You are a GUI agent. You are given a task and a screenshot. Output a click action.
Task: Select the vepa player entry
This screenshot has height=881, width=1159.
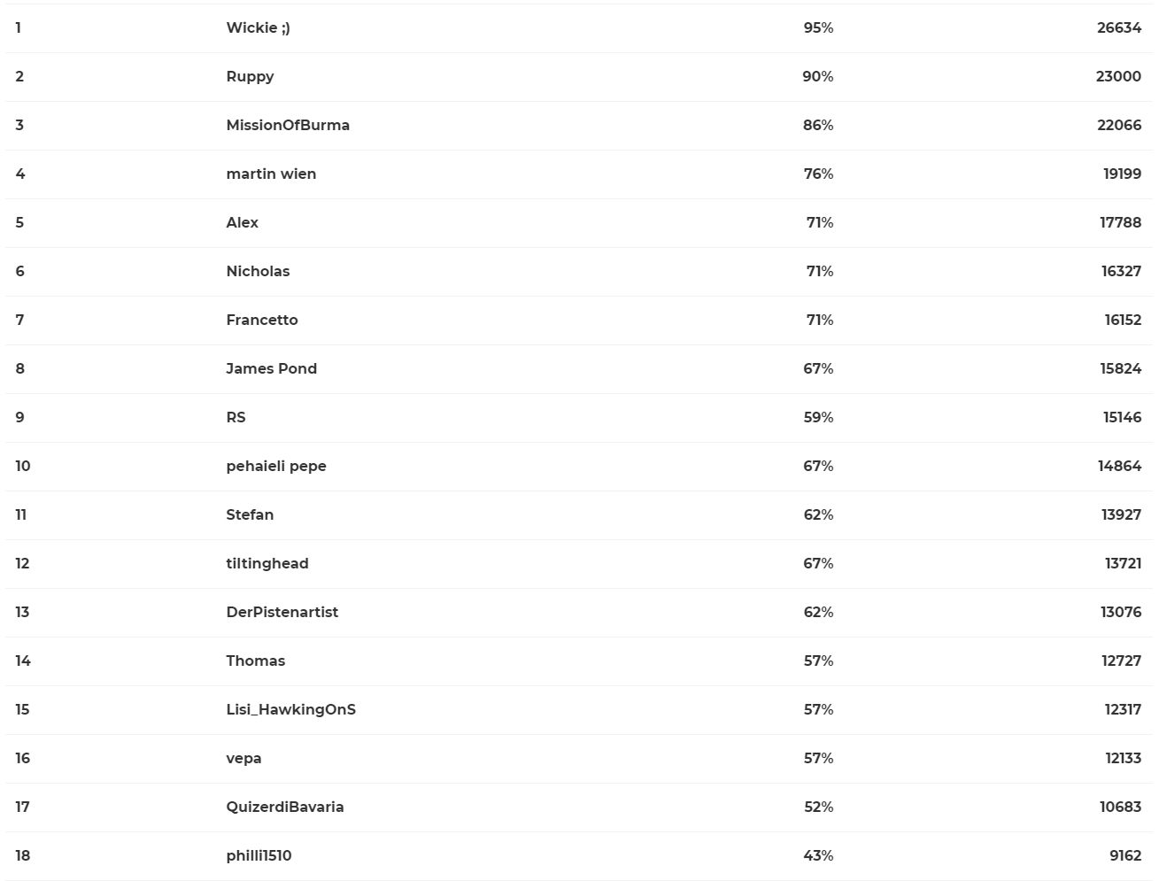coord(243,759)
